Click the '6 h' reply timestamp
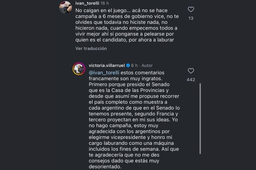 [x=134, y=65]
